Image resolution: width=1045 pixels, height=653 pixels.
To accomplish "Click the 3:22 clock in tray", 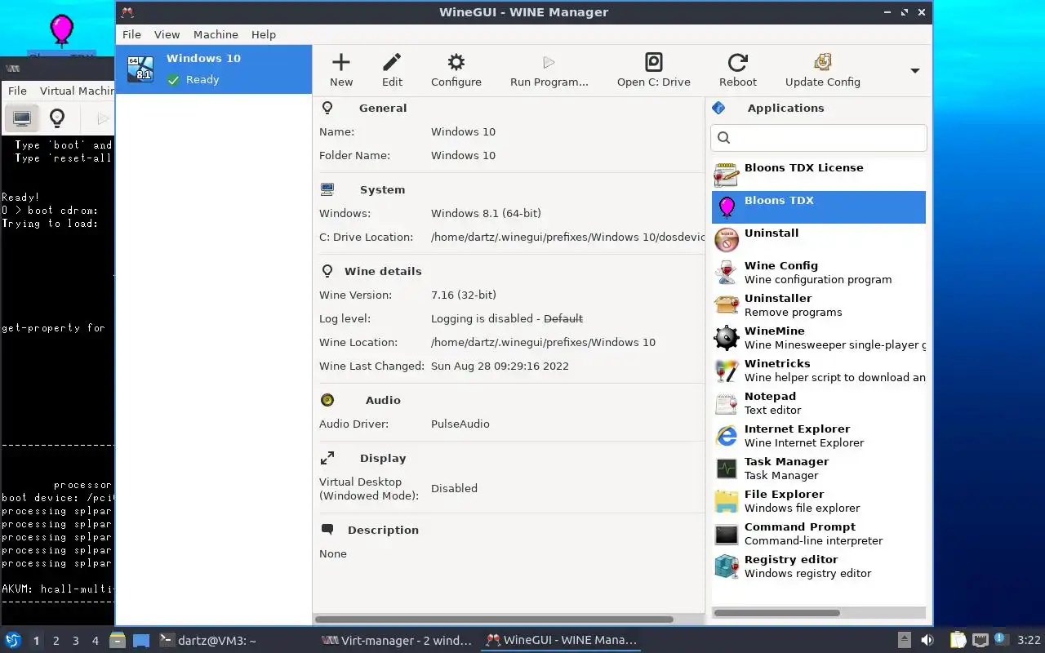I will (x=1029, y=641).
